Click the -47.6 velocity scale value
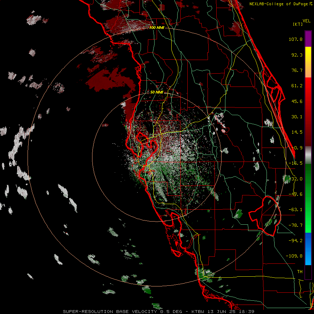The image size is (314, 314). pos(296,194)
